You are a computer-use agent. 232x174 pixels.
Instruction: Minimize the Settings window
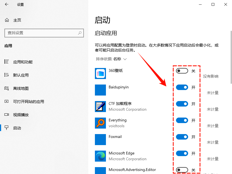200,4
